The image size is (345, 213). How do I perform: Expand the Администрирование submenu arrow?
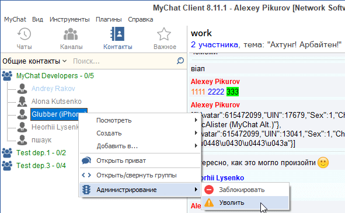(x=196, y=190)
